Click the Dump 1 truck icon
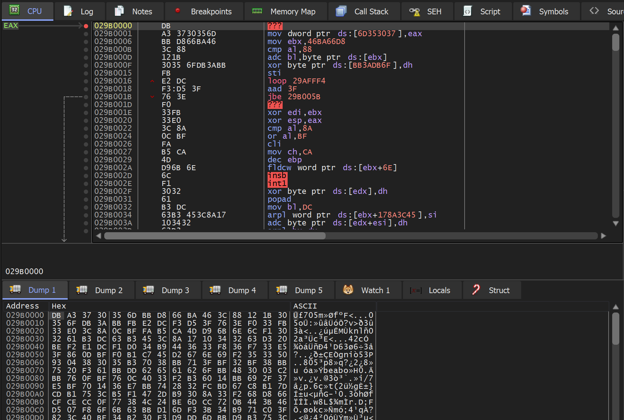Screen dimensions: 624x420 (x=15, y=290)
